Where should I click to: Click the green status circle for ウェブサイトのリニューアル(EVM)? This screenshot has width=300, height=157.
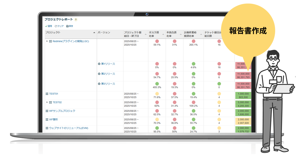point(156,128)
